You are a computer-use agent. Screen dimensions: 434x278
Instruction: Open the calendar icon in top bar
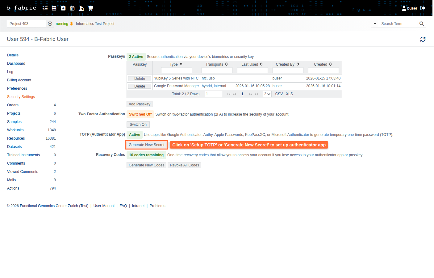coord(72,8)
